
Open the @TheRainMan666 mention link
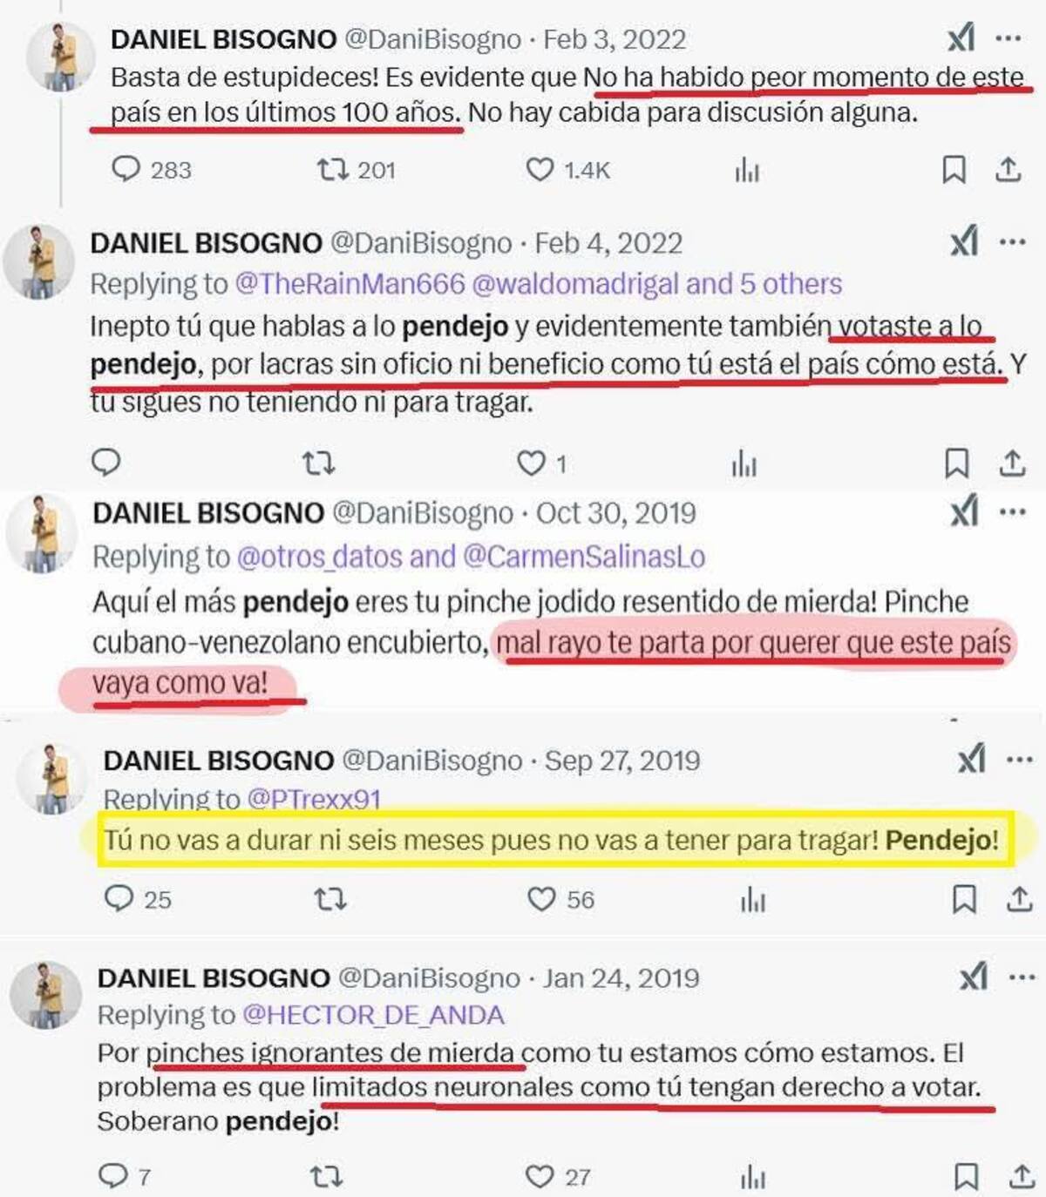coord(350,284)
